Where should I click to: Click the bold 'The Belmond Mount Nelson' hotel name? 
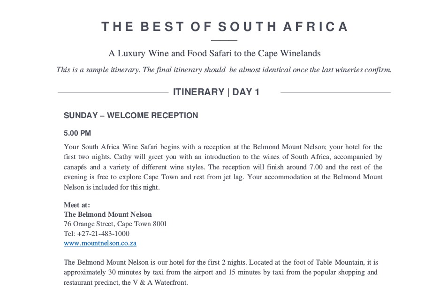(108, 214)
